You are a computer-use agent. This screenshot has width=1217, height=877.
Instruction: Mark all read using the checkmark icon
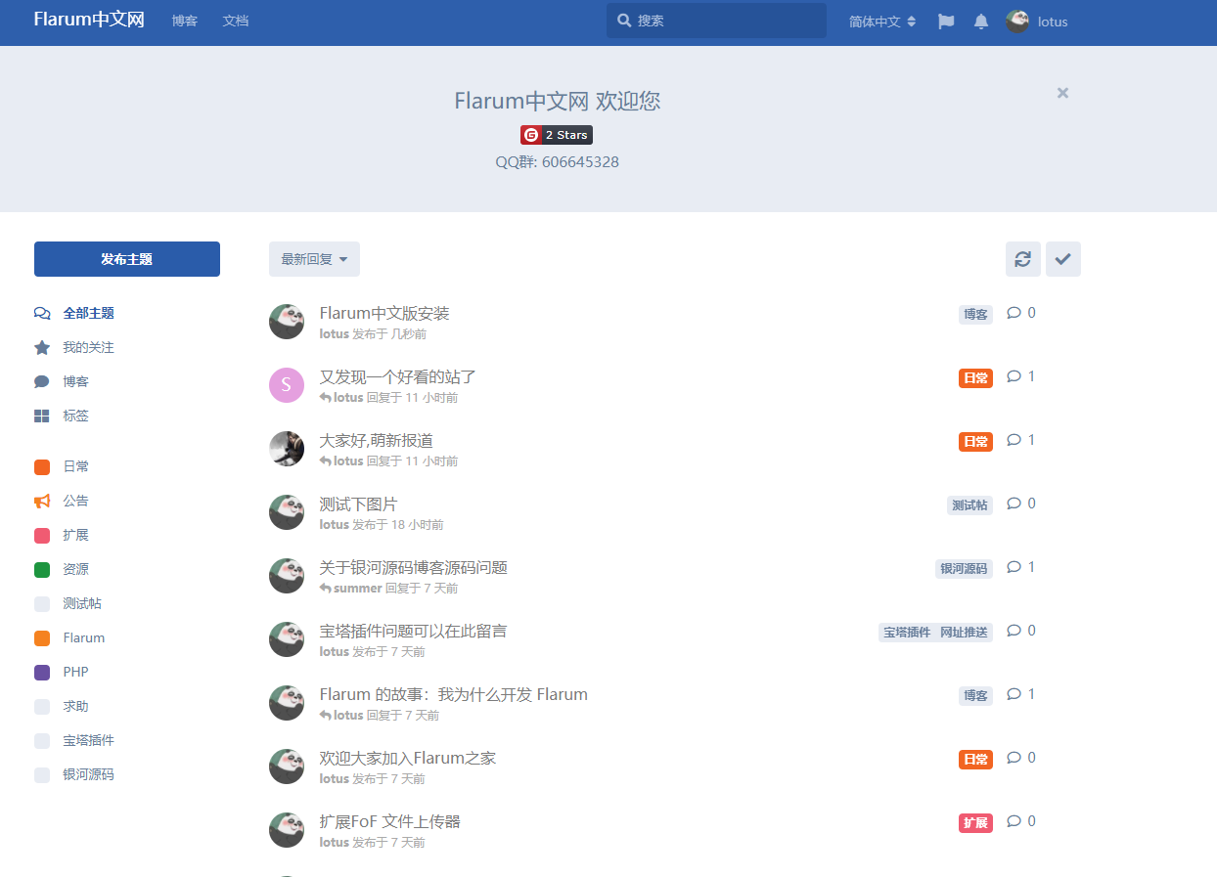coord(1062,259)
